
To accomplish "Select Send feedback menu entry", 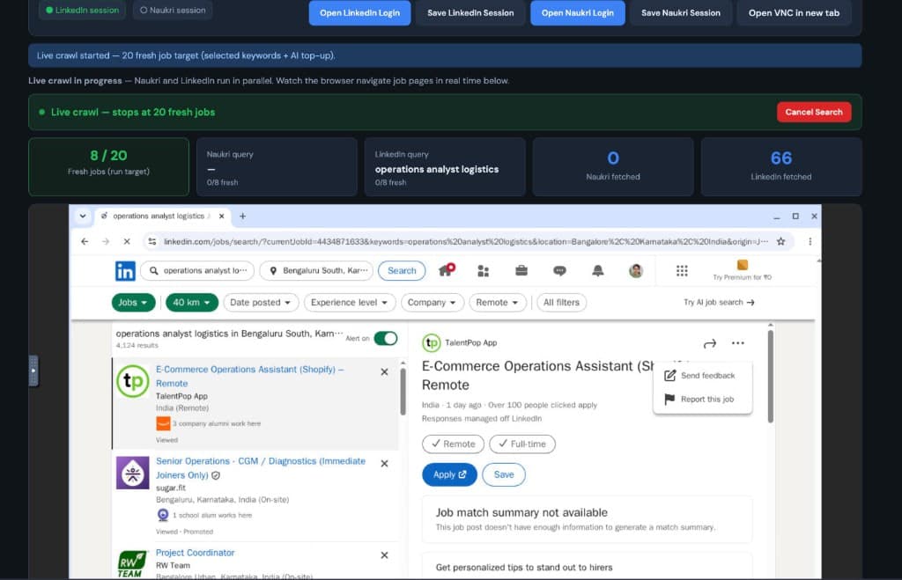I will (x=702, y=375).
